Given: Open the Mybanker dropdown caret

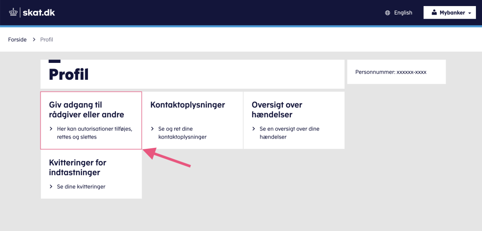Looking at the screenshot, I should pos(469,13).
